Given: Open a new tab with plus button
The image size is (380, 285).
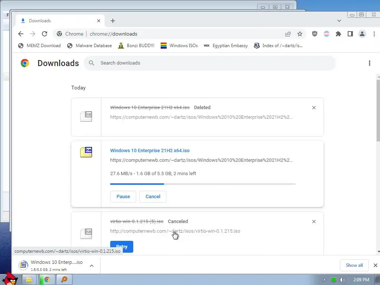Looking at the screenshot, I should 113,21.
